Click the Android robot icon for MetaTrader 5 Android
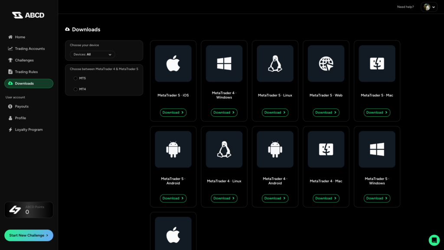The width and height of the screenshot is (444, 250). pos(173,150)
